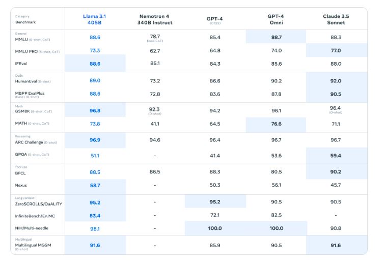
Task: Click the Nexus benchmark row label
Action: pyautogui.click(x=21, y=186)
